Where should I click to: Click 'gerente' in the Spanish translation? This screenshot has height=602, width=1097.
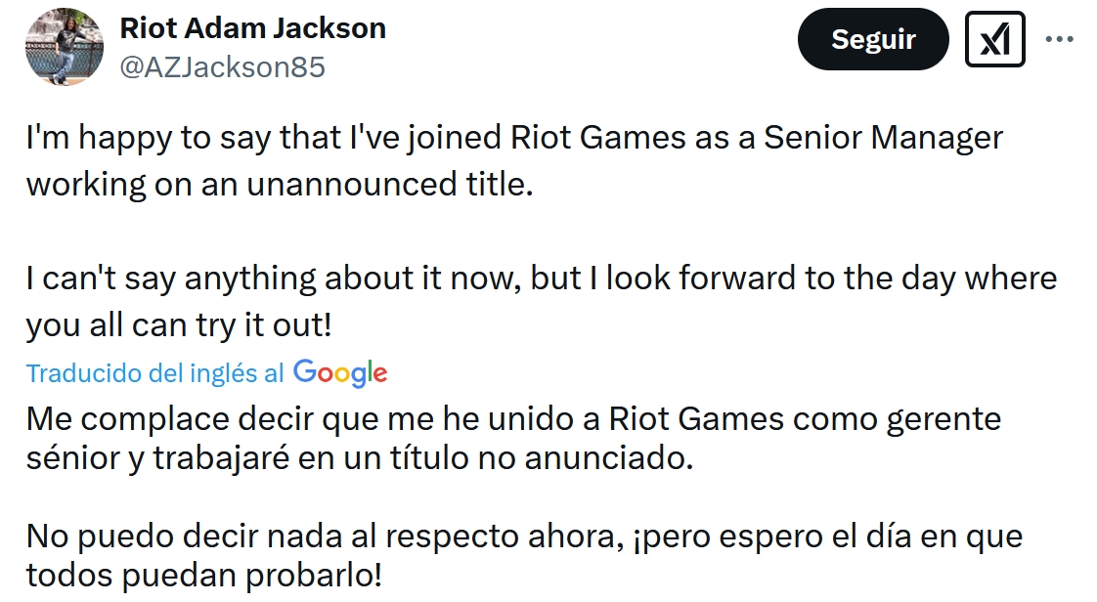click(943, 419)
